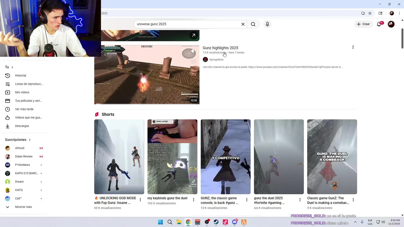Open taskbar volume control
The width and height of the screenshot is (404, 227).
pos(383,222)
